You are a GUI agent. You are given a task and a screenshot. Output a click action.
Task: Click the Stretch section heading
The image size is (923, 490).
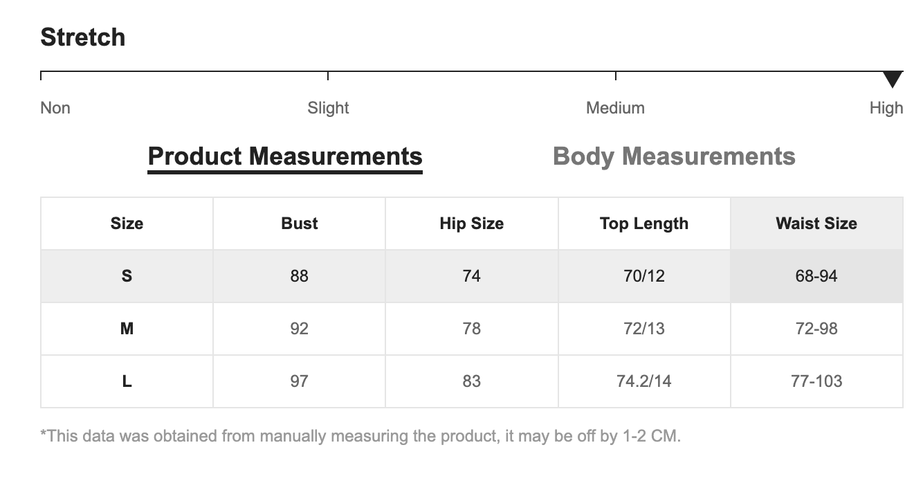(83, 37)
